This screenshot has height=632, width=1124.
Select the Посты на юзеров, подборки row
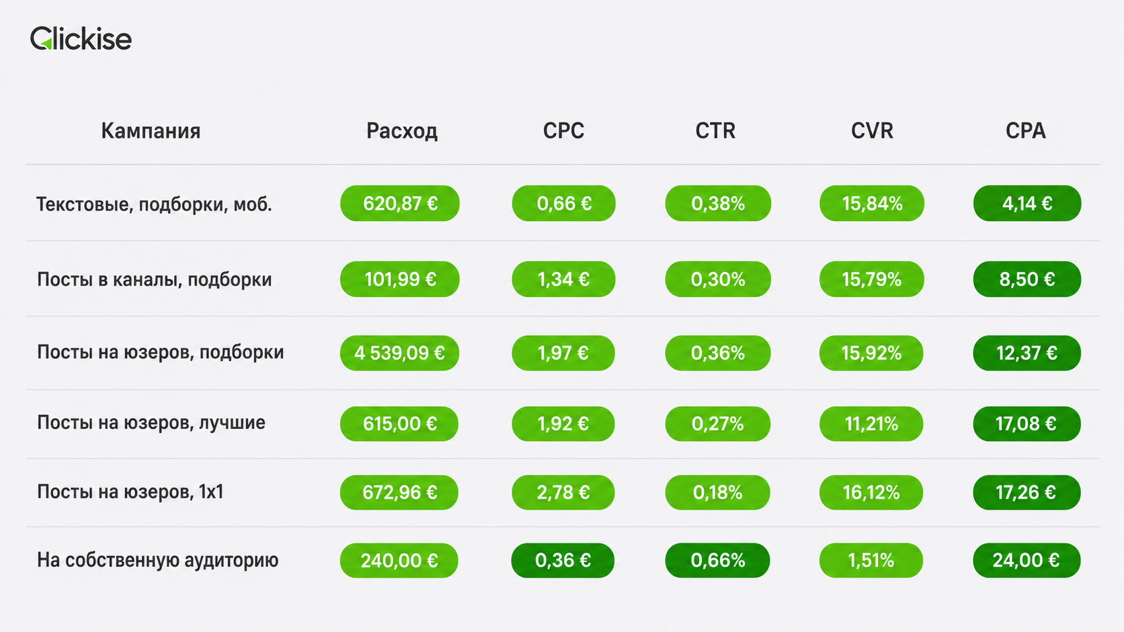(x=563, y=353)
